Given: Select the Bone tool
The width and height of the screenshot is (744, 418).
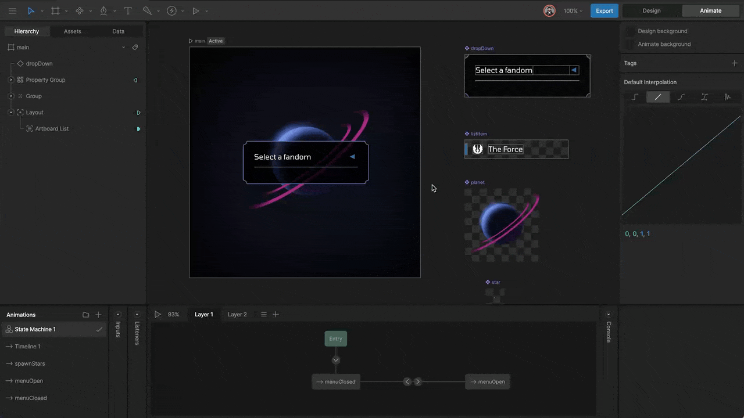Looking at the screenshot, I should 147,11.
